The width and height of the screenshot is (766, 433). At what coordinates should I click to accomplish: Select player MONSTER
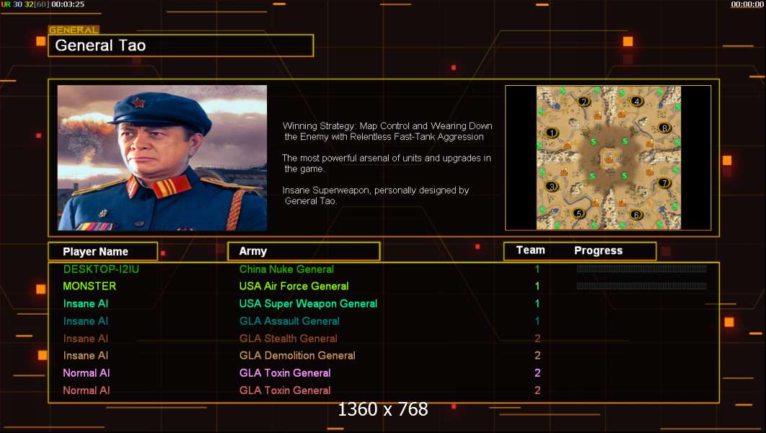89,287
